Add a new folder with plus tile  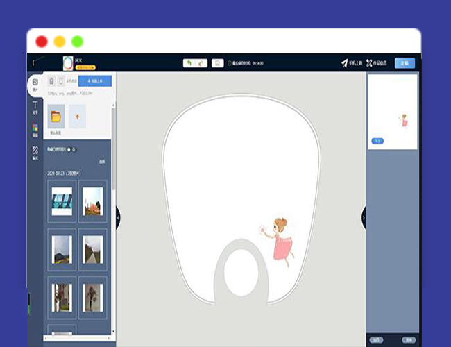pyautogui.click(x=77, y=115)
